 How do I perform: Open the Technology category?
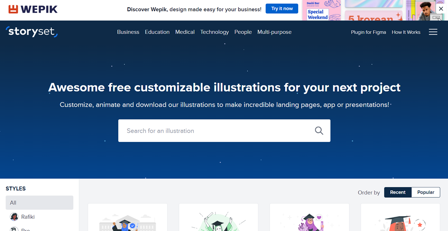coord(214,32)
